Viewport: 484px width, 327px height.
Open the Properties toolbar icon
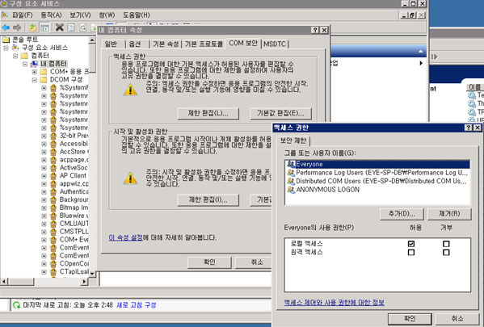(71, 27)
